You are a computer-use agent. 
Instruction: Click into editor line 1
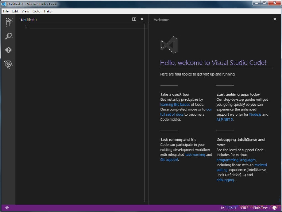(87, 26)
